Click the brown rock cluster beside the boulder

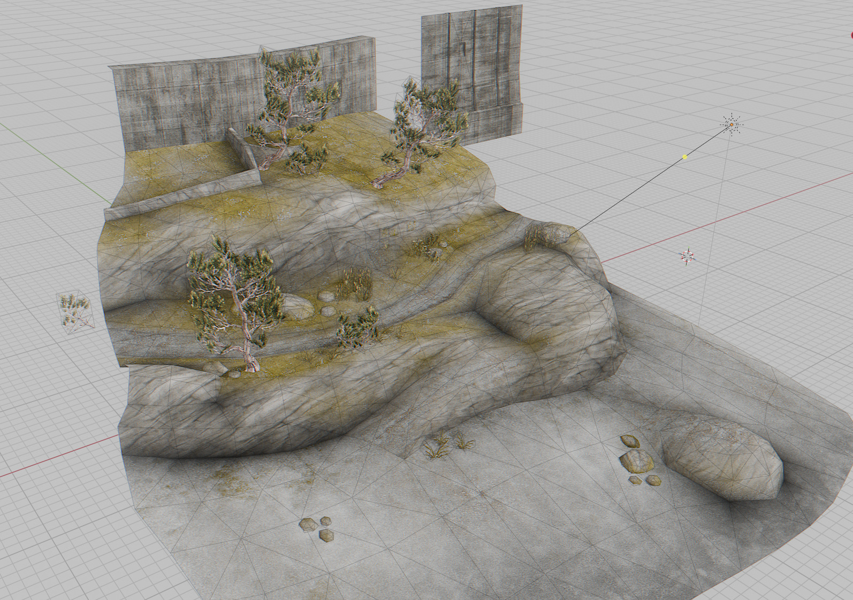(x=637, y=460)
